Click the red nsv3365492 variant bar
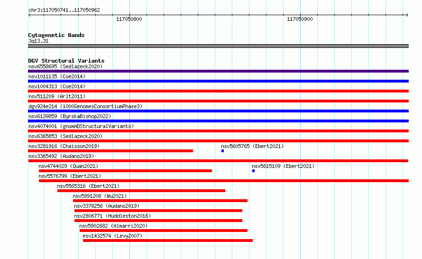The height and width of the screenshot is (259, 422). click(x=218, y=161)
